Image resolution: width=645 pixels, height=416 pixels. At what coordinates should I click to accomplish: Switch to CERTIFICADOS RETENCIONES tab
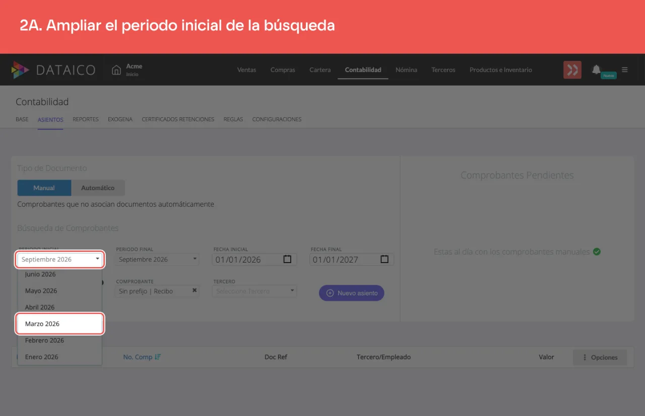(x=178, y=120)
